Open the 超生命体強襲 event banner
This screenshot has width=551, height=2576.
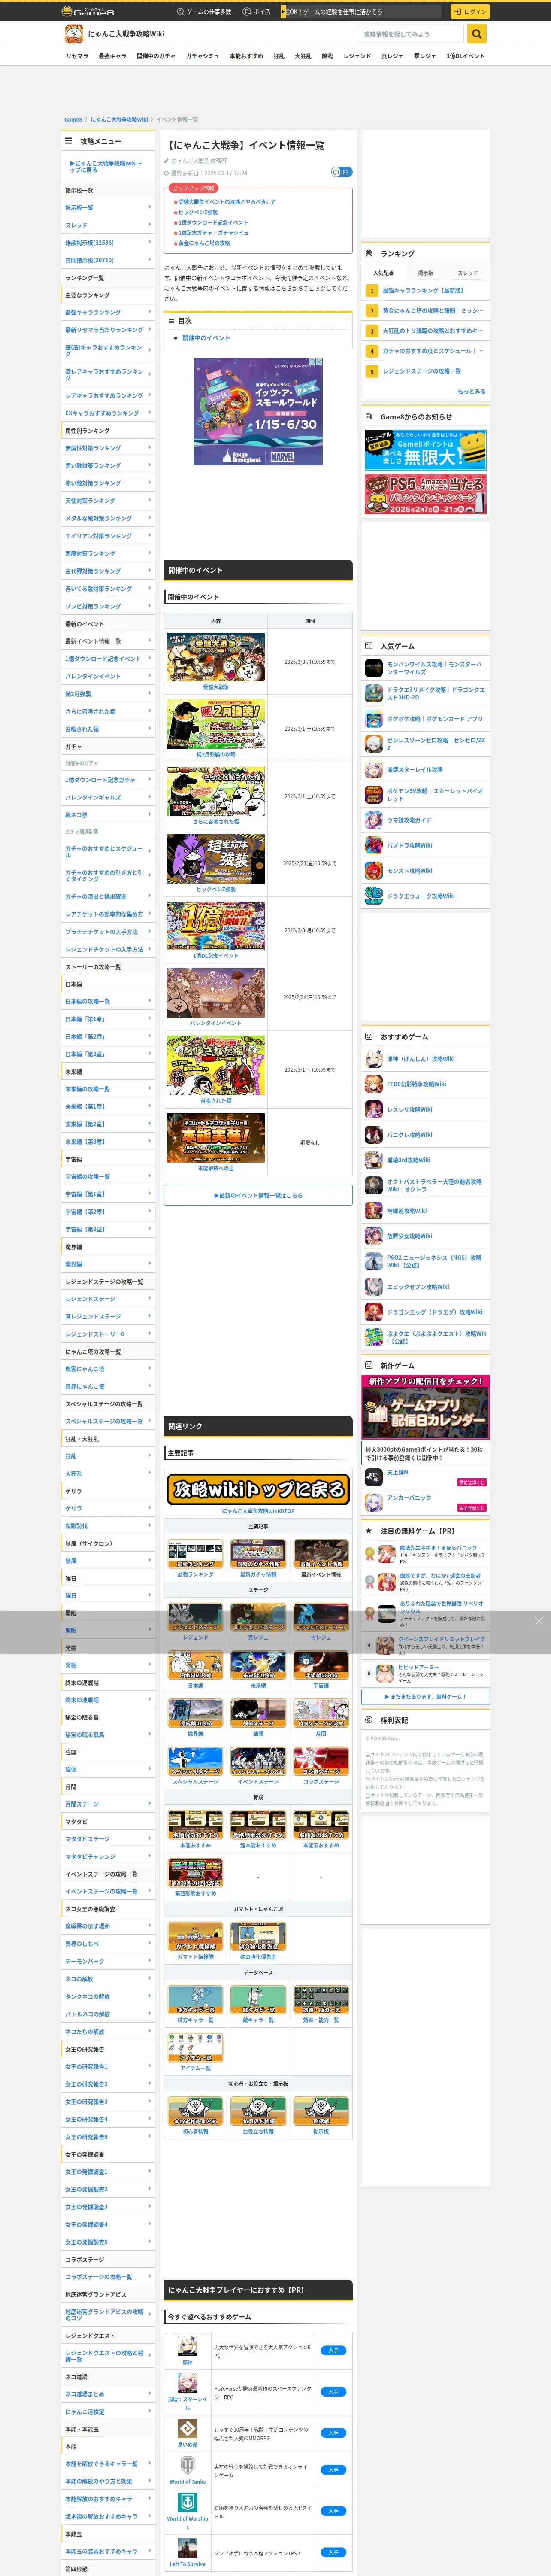click(216, 860)
